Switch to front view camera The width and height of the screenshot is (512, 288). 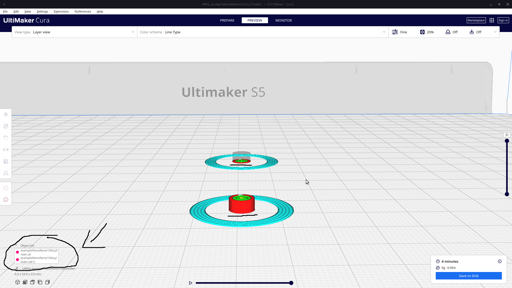(25, 282)
